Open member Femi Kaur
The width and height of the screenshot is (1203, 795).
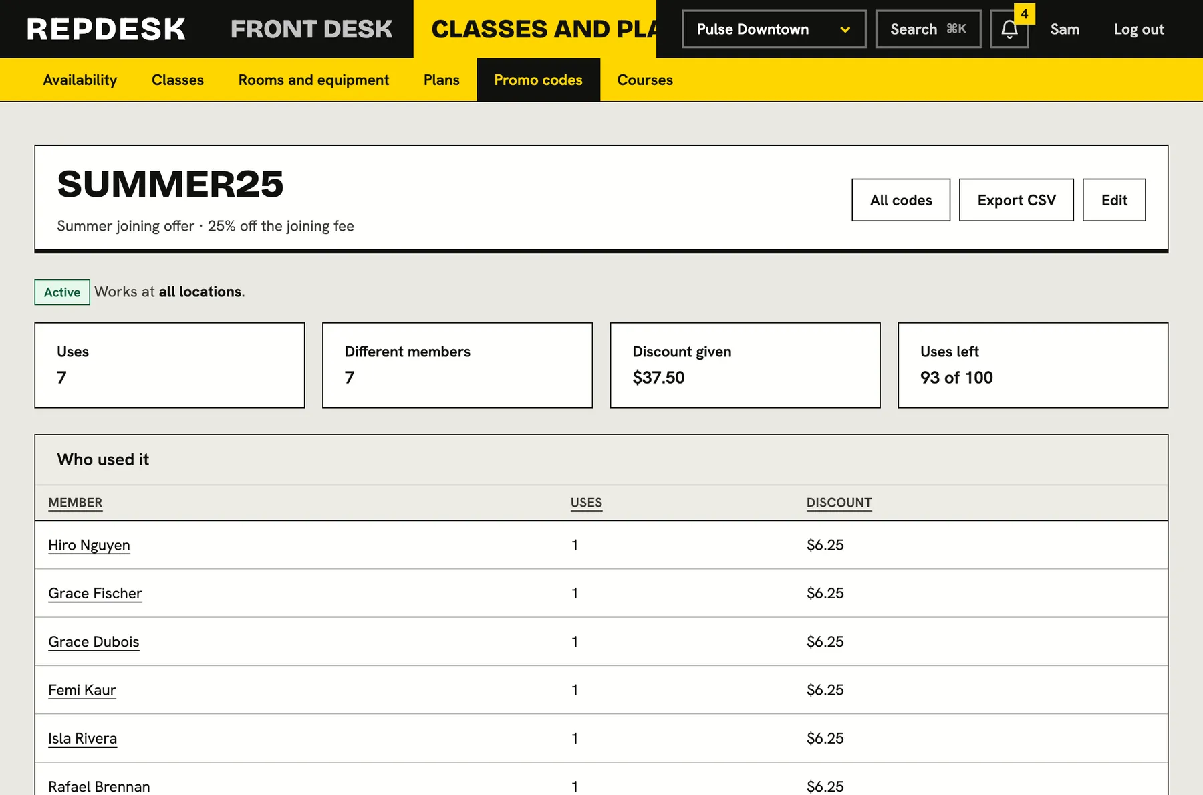point(82,690)
